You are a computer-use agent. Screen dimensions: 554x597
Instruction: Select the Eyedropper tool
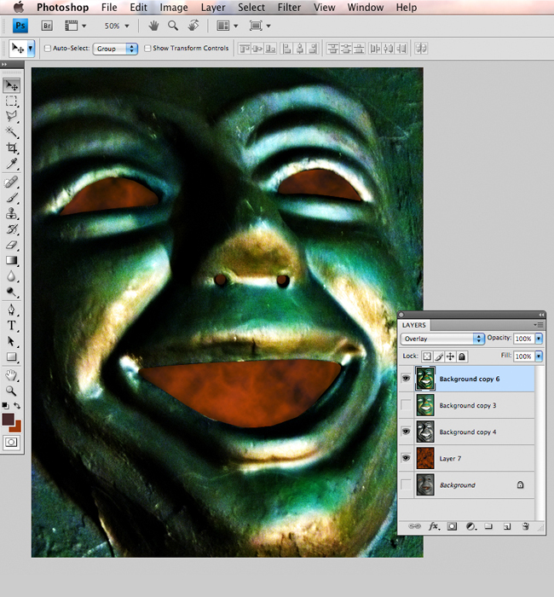pyautogui.click(x=11, y=164)
